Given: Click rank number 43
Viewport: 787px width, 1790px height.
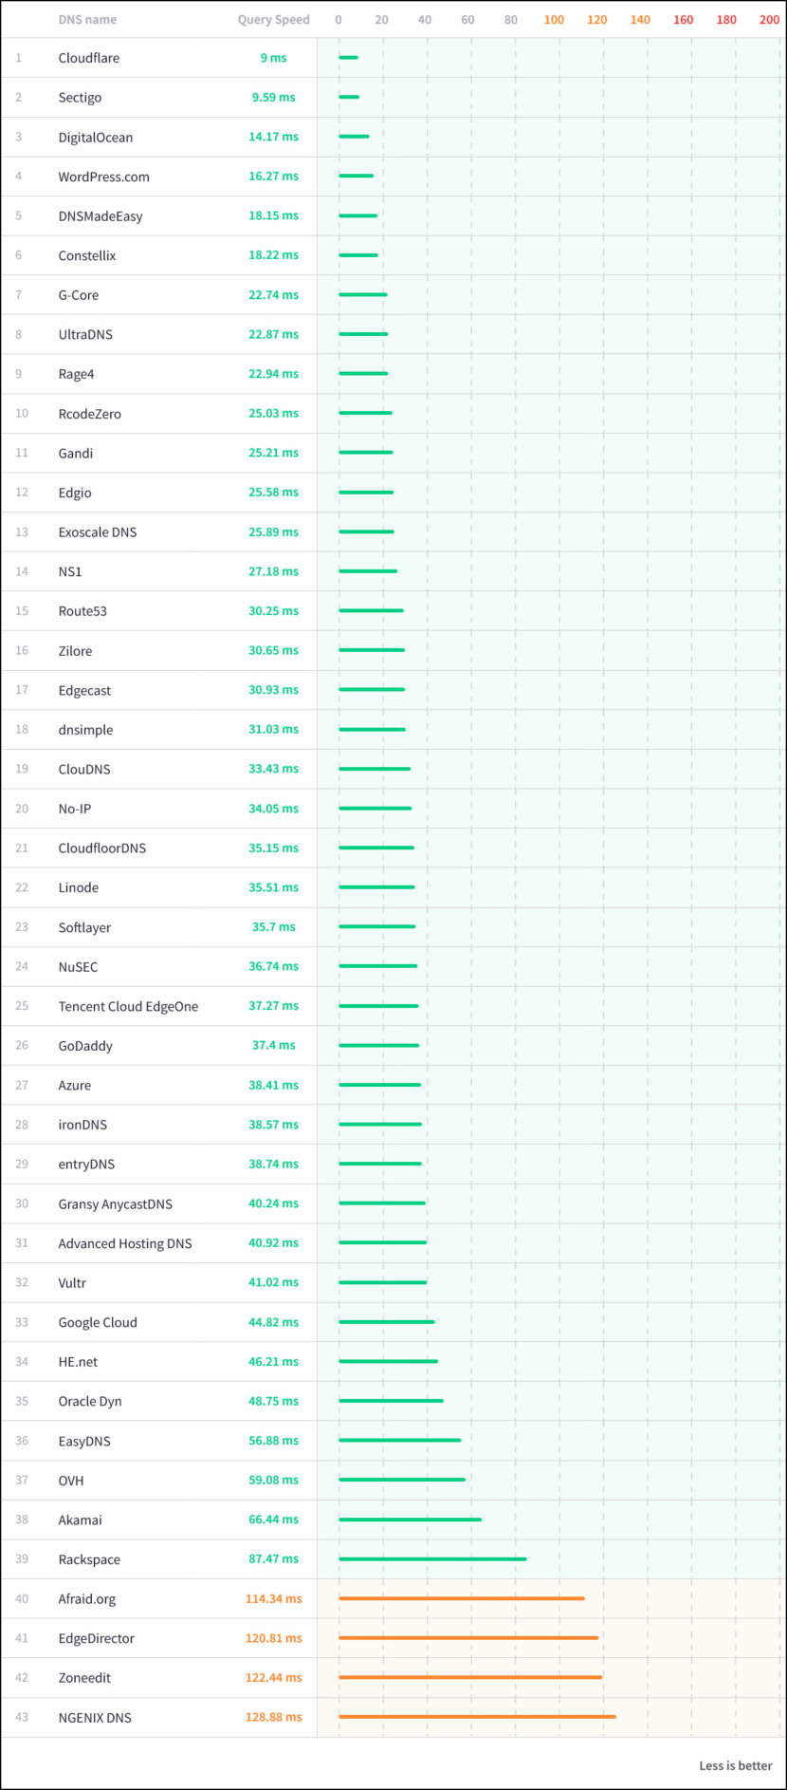Looking at the screenshot, I should [x=22, y=1717].
